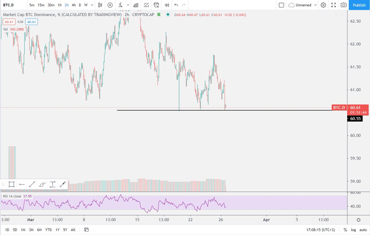Enter fullscreen mode
Image resolution: width=370 pixels, height=235 pixels.
[x=333, y=5]
